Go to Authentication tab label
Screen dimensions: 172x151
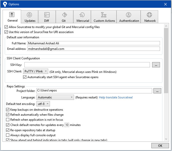point(129,21)
